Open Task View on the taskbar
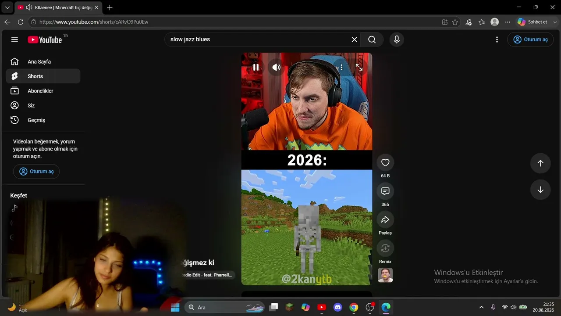This screenshot has width=561, height=316. (x=274, y=307)
